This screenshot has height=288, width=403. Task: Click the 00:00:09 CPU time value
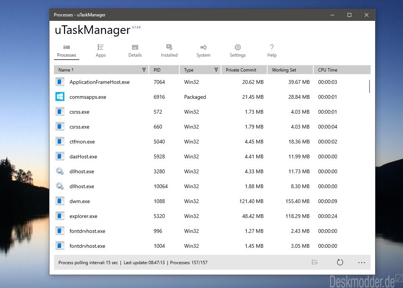327,201
